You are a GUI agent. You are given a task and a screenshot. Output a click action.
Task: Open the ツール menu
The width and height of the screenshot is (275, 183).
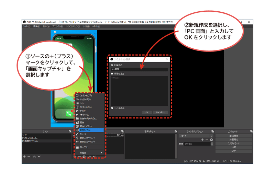tap(86, 26)
